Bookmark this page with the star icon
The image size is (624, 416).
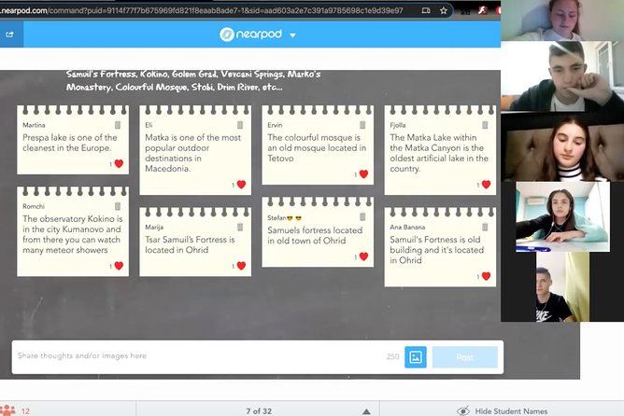pos(443,11)
